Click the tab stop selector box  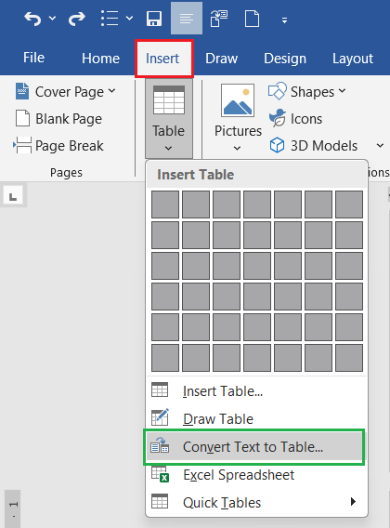pyautogui.click(x=13, y=195)
